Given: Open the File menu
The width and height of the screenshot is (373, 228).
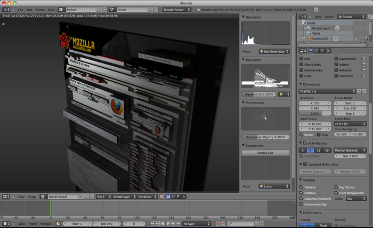Looking at the screenshot, I should 20,10.
